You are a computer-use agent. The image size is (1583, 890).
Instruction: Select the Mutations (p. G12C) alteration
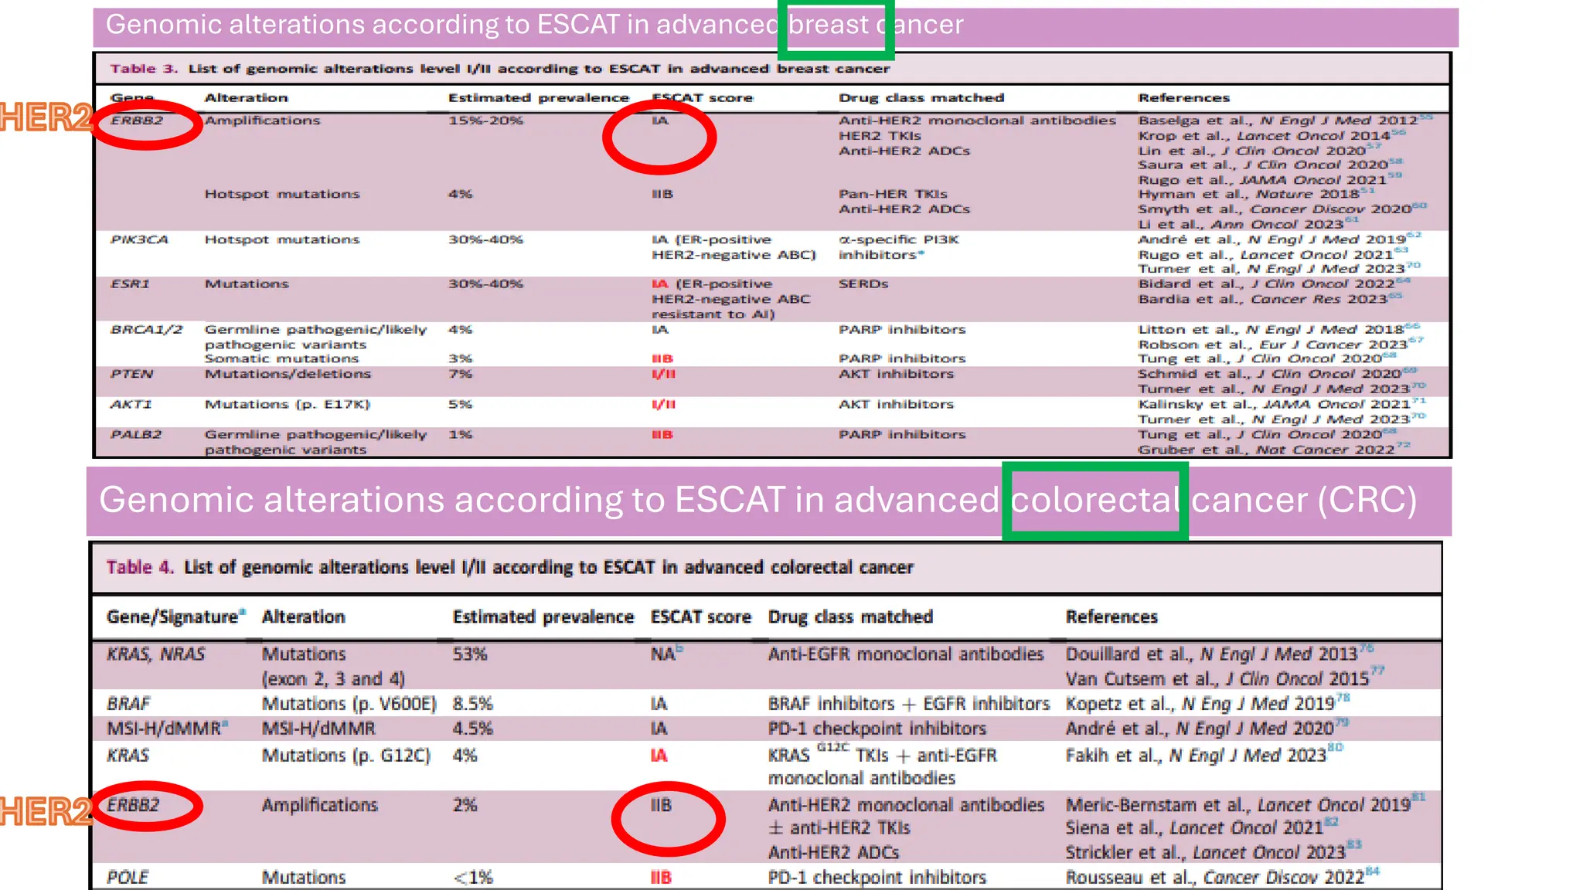(x=346, y=756)
